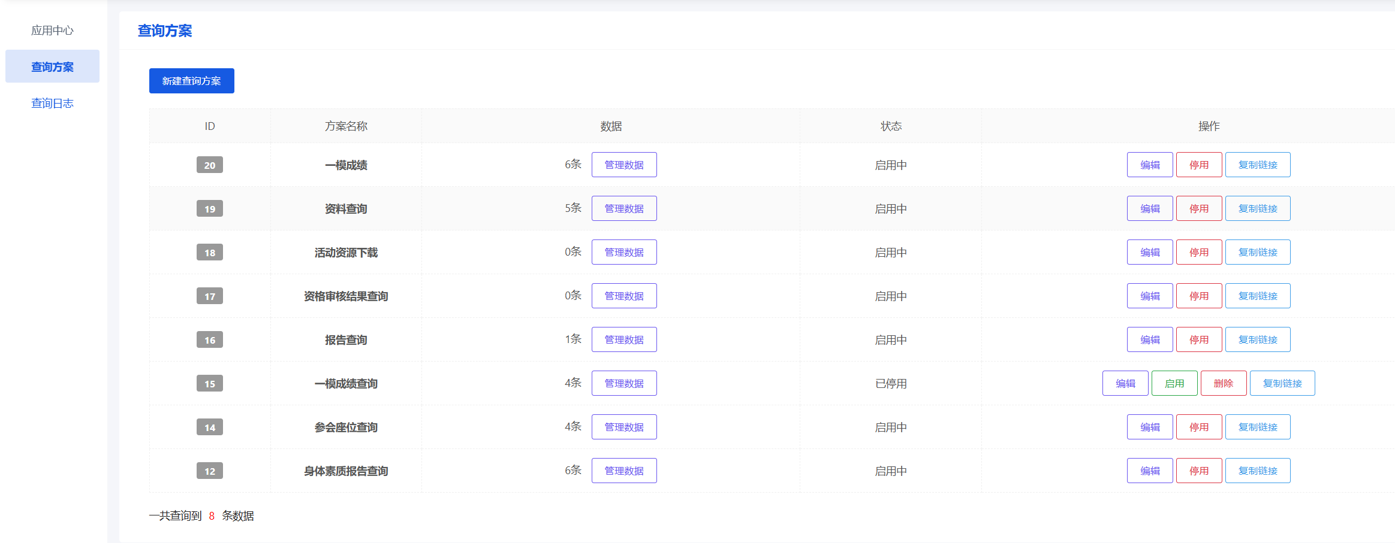Disable 活动资源下载 using 停用 button
The height and width of the screenshot is (543, 1395).
click(1198, 252)
